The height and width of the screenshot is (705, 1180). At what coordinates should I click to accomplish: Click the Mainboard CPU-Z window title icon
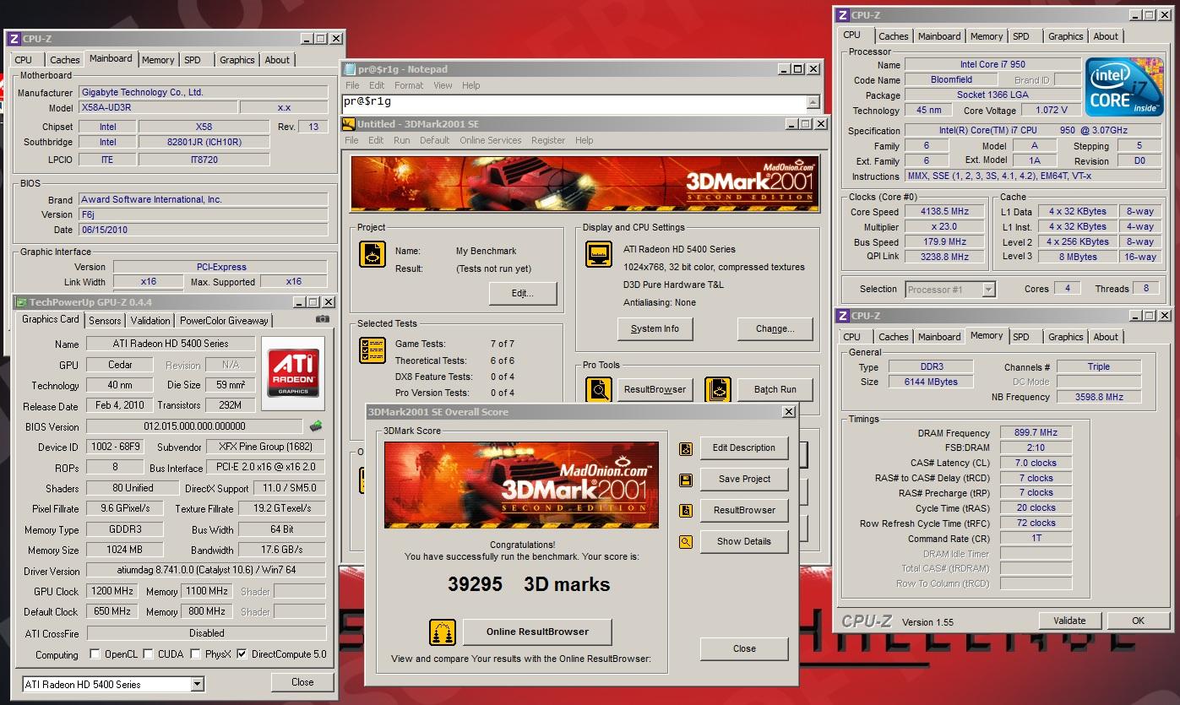click(x=14, y=39)
